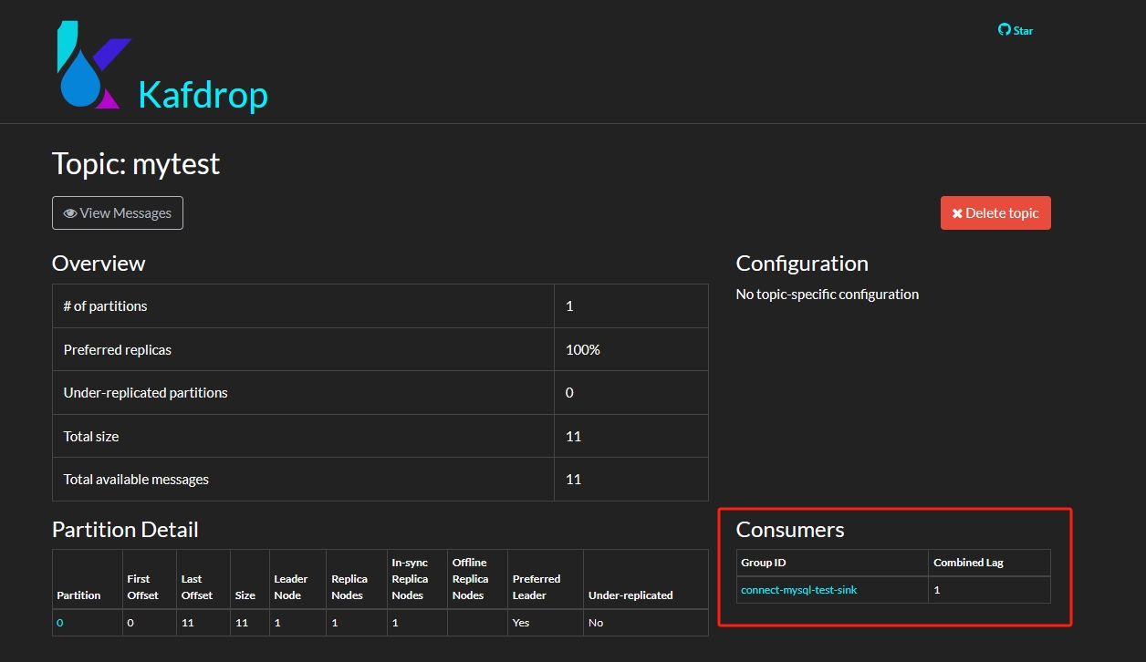Screen dimensions: 1146x662
Task: Select the 100% preferred replicas value
Action: 583,349
